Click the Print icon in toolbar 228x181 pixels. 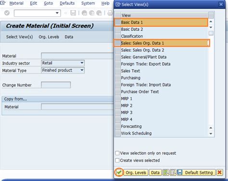[x=110, y=13]
